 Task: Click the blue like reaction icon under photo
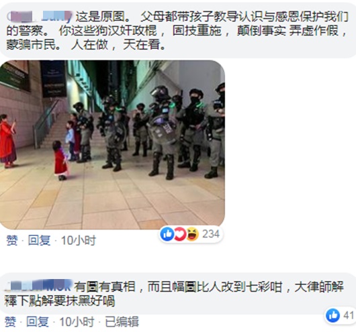point(167,234)
